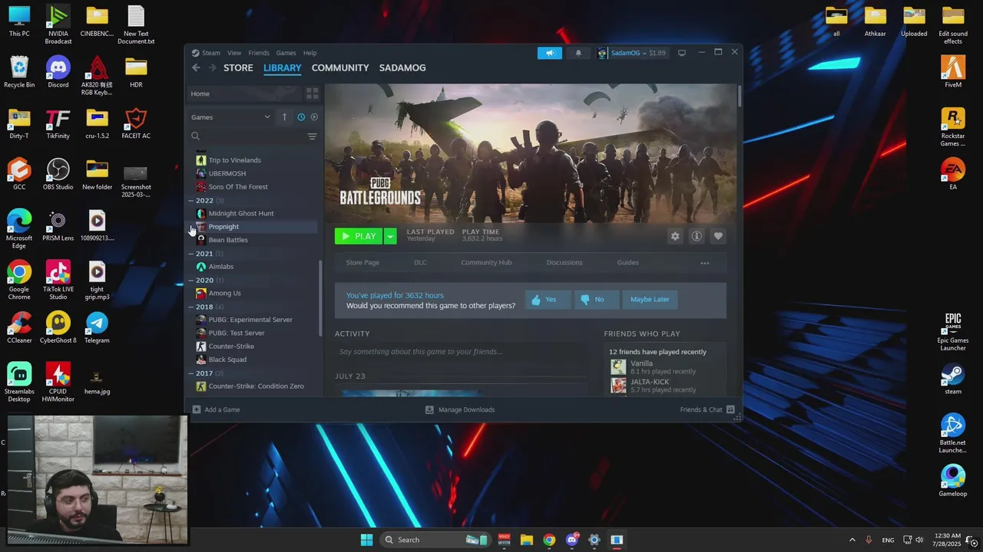
Task: Click the library sort-direction arrow button
Action: coord(284,117)
